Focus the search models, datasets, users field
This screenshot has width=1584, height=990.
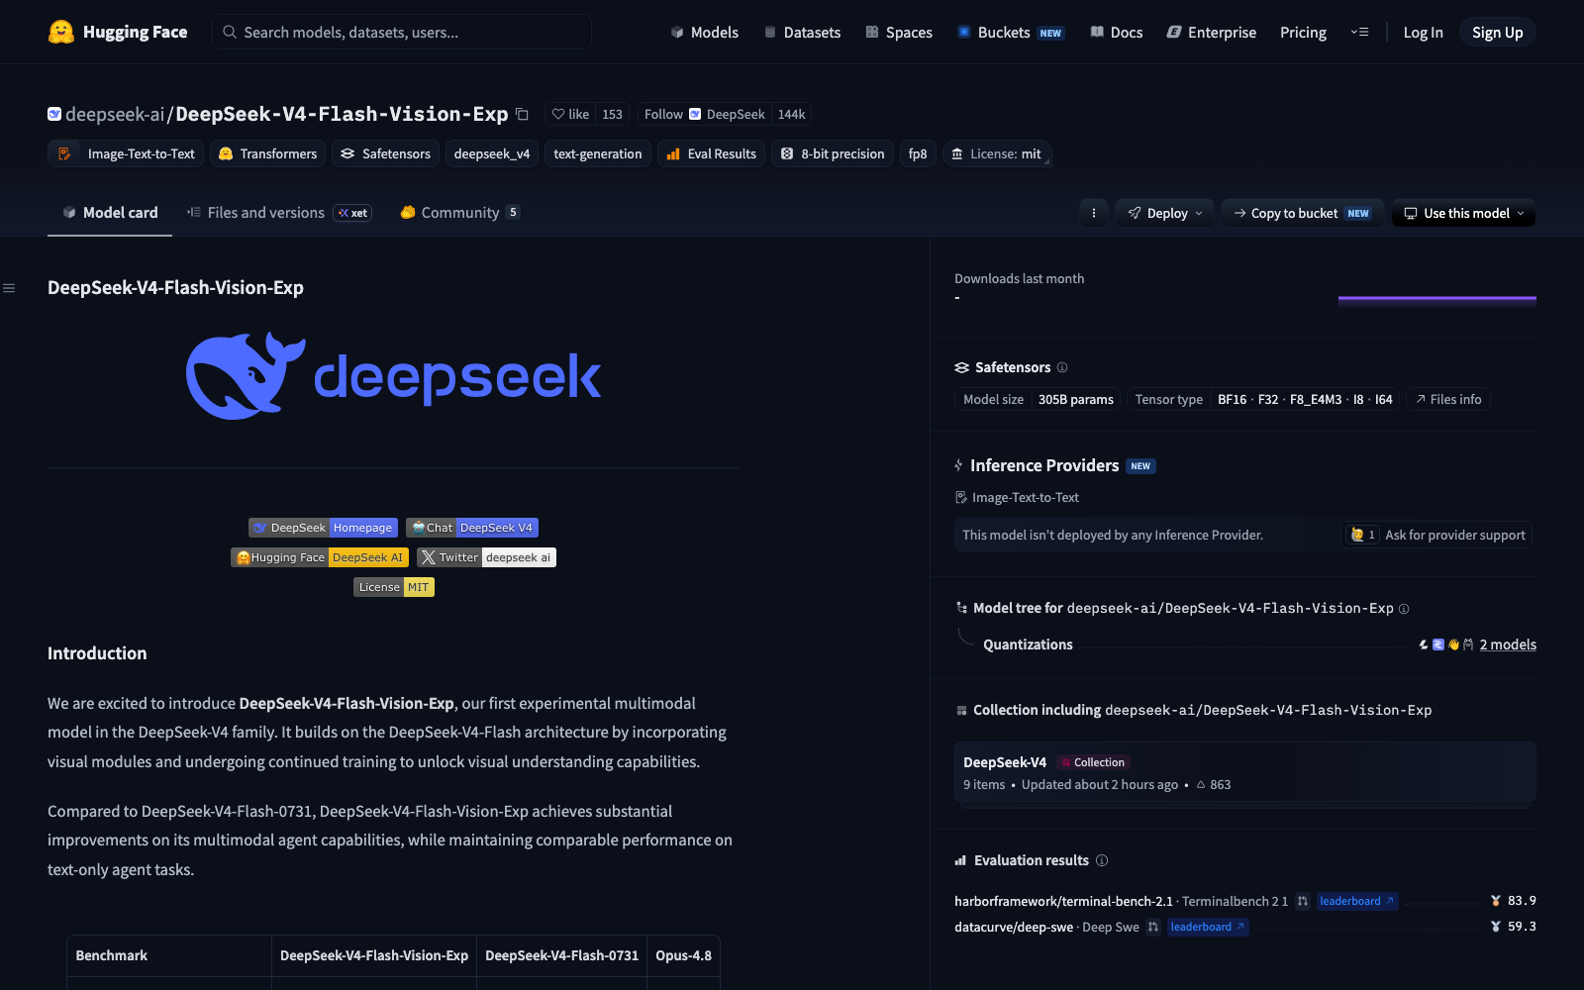point(402,32)
